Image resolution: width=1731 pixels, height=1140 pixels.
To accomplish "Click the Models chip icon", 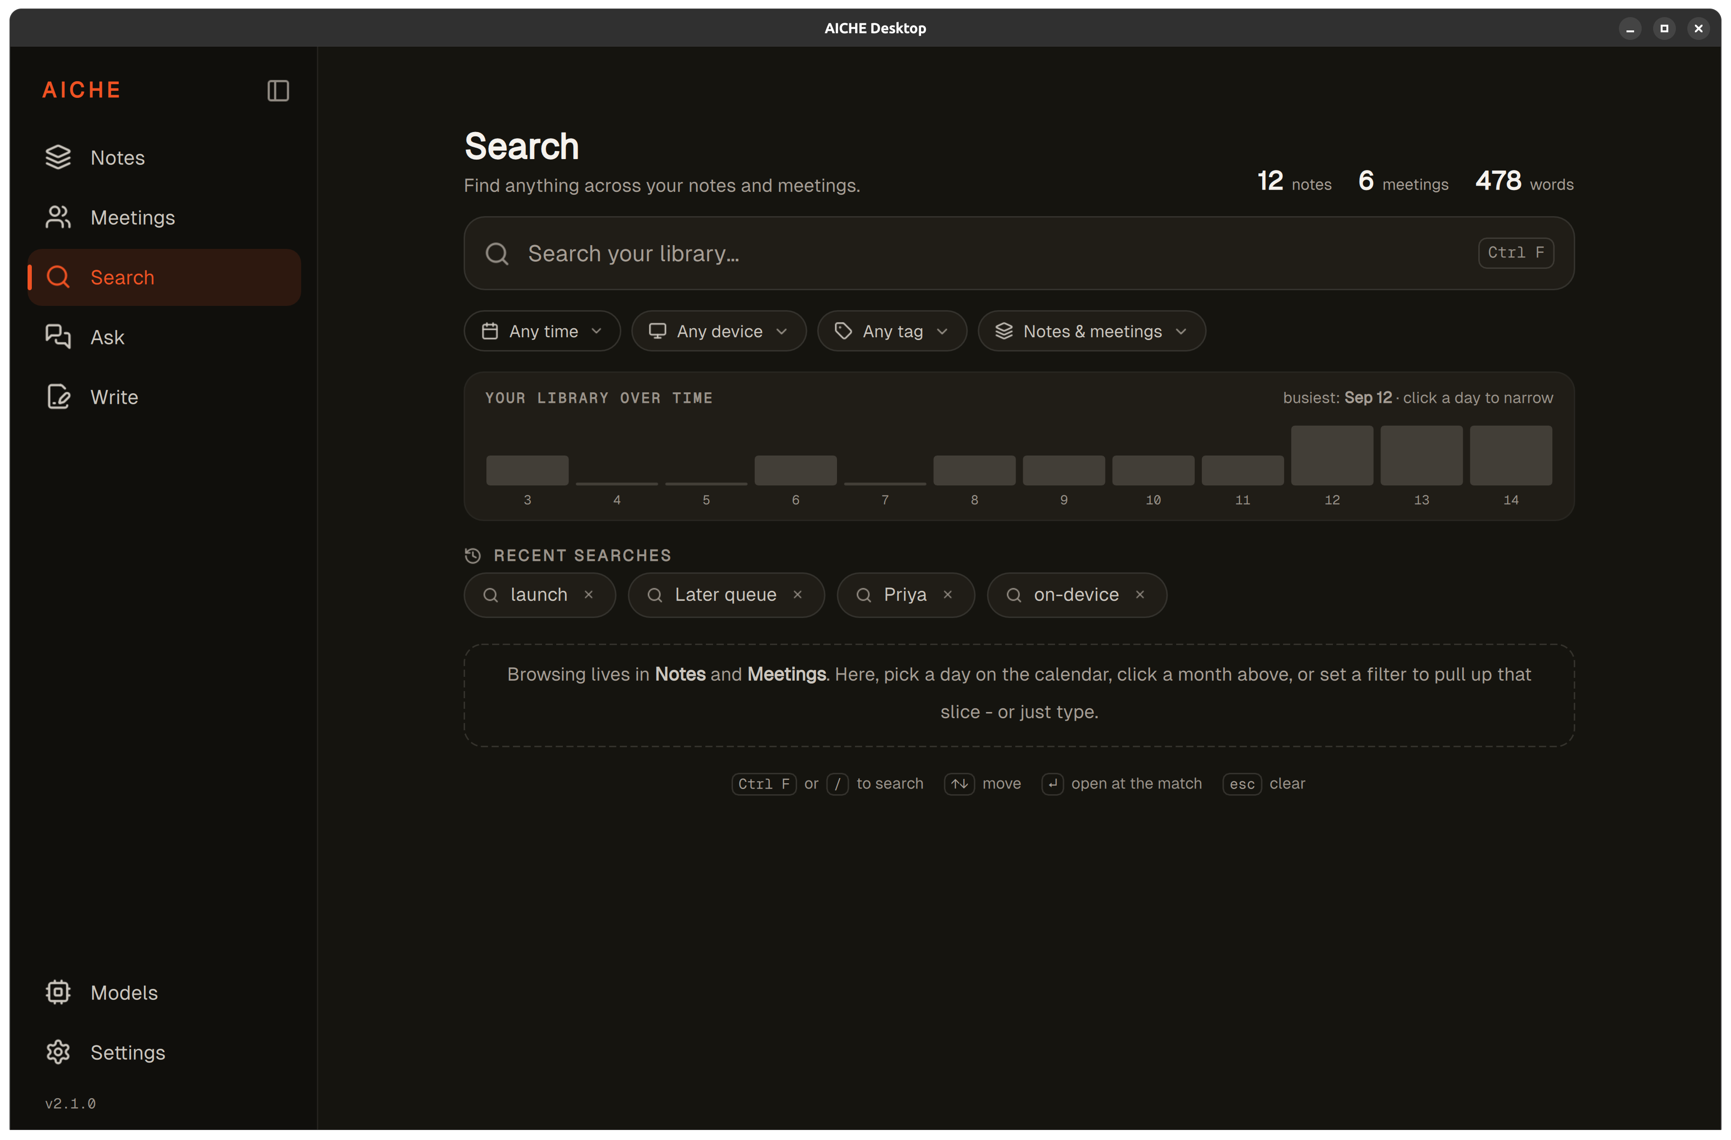I will (58, 992).
